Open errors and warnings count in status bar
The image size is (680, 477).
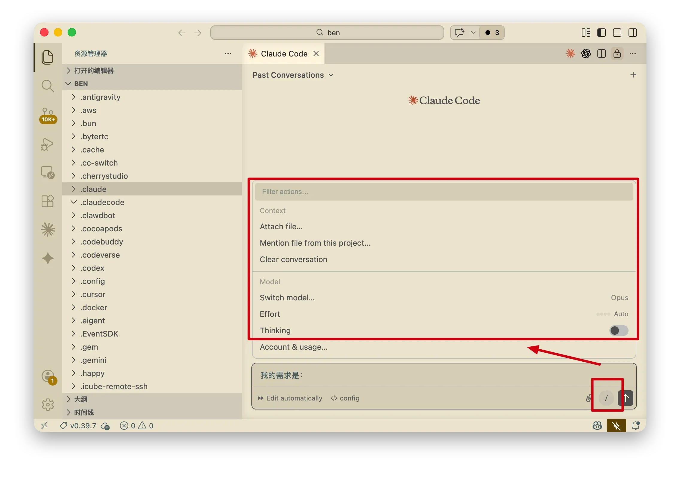click(136, 426)
